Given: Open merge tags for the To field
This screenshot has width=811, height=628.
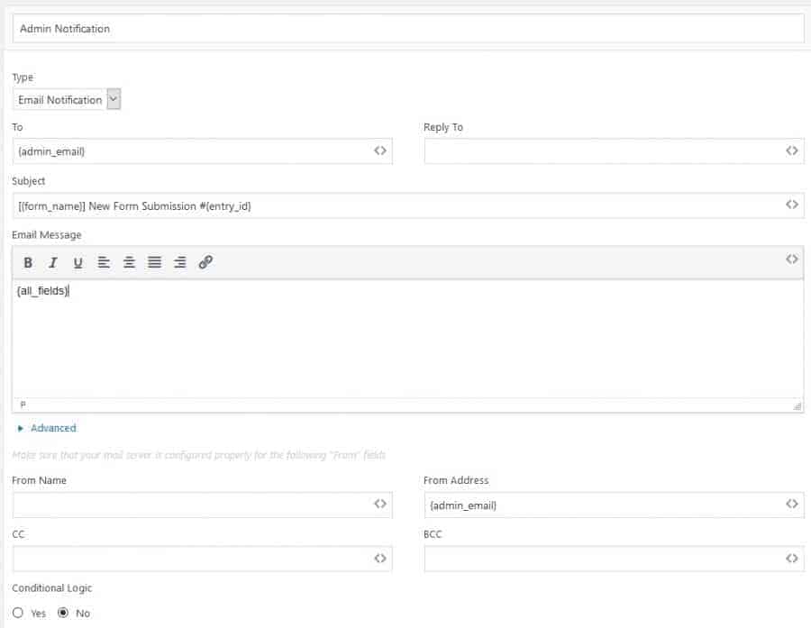Looking at the screenshot, I should [x=381, y=150].
